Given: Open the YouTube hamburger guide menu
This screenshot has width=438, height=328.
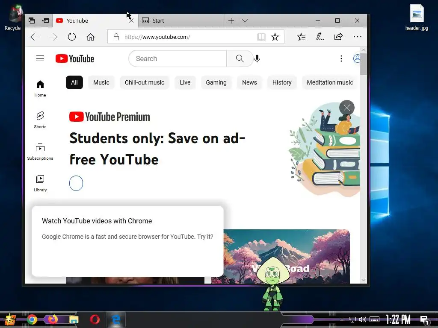Looking at the screenshot, I should point(40,58).
